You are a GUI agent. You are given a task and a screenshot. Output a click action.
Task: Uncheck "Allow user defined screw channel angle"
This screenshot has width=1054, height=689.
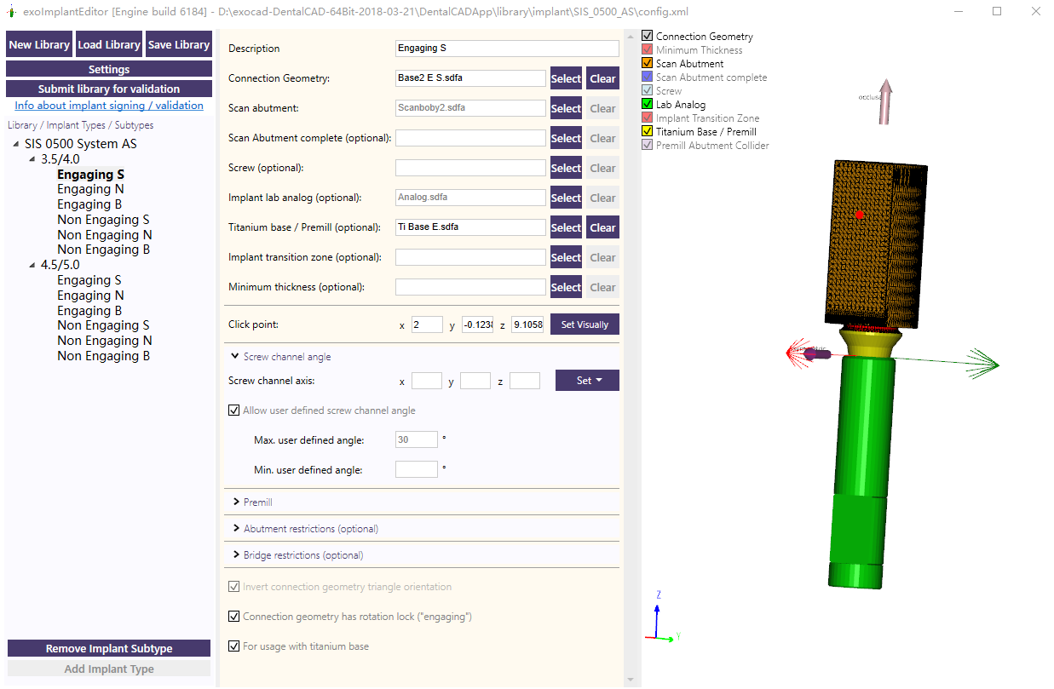(233, 410)
